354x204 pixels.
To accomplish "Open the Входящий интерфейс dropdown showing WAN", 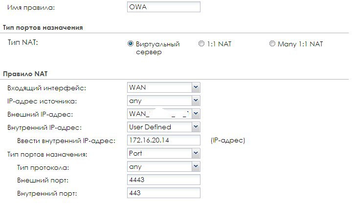I will [x=163, y=87].
